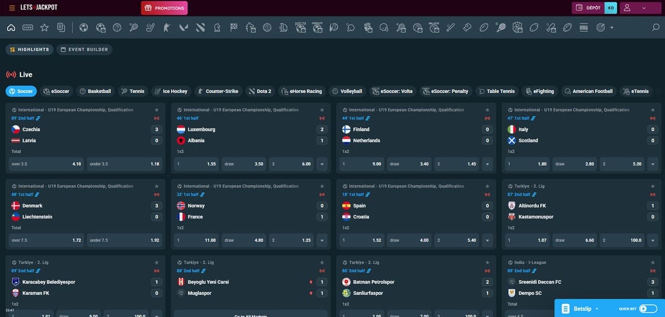665x317 pixels.
Task: Favorite the Spain vs Croatia match star
Action: [488, 186]
